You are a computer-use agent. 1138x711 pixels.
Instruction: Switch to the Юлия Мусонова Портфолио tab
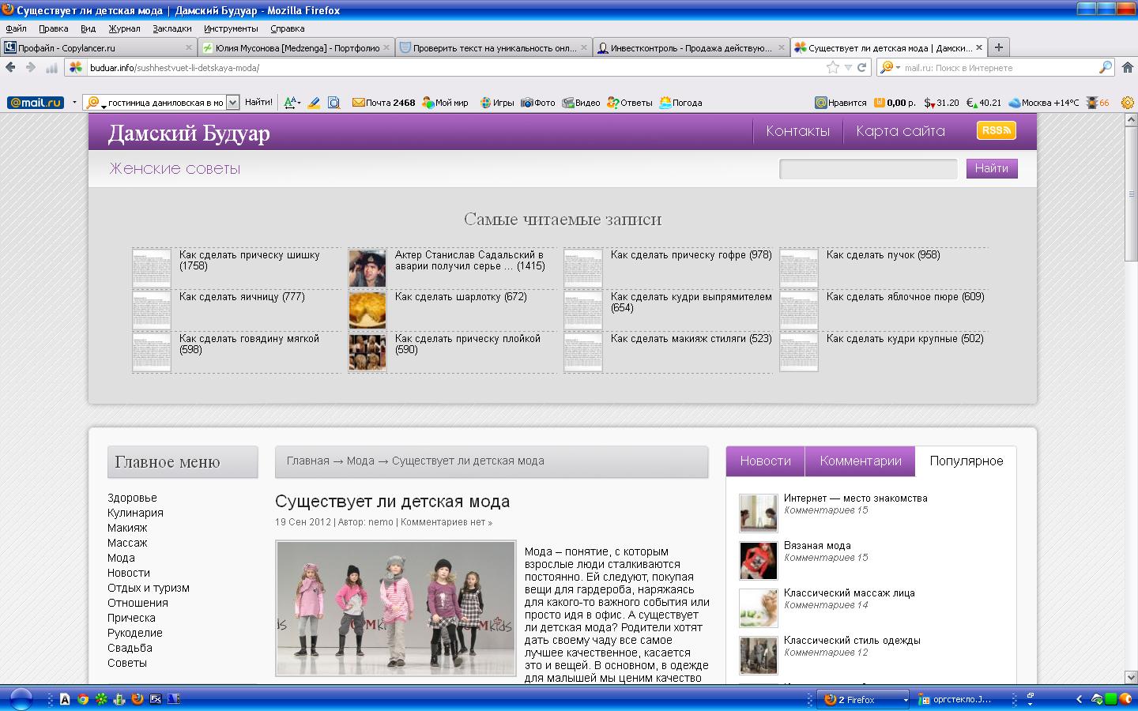(296, 47)
